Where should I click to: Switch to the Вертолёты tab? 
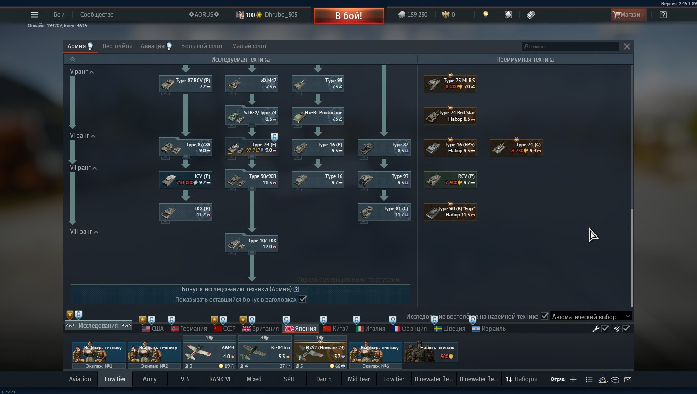[x=117, y=46]
